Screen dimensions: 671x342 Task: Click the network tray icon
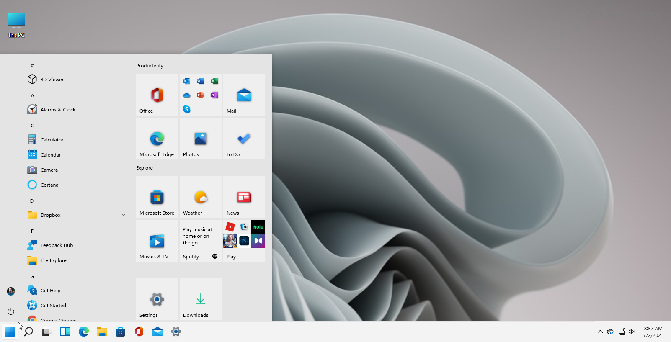coord(622,332)
